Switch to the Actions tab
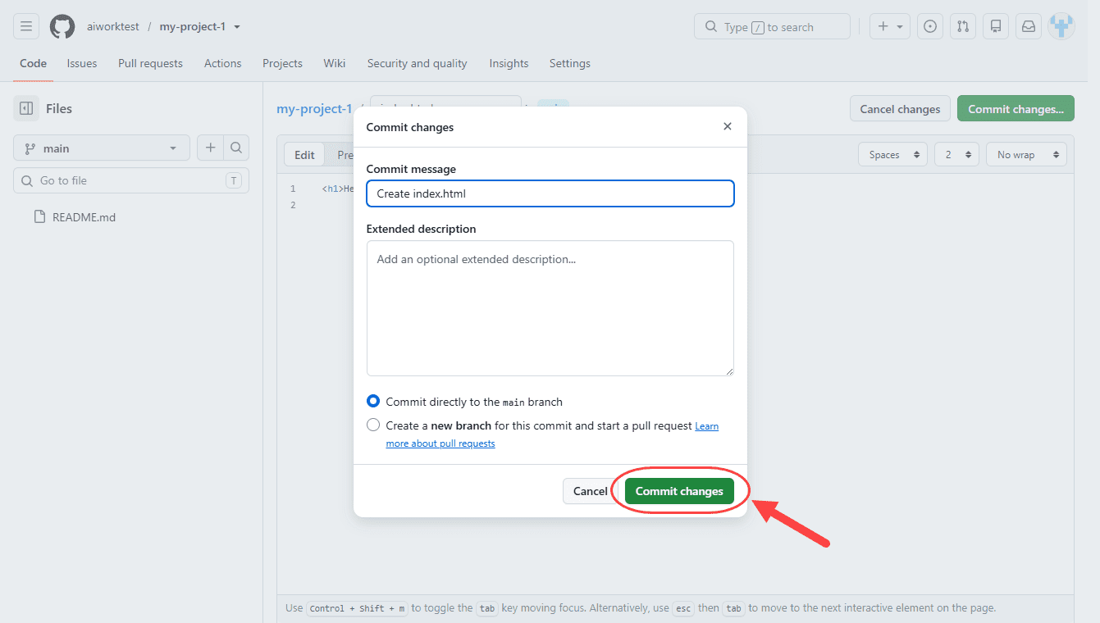 pyautogui.click(x=223, y=63)
